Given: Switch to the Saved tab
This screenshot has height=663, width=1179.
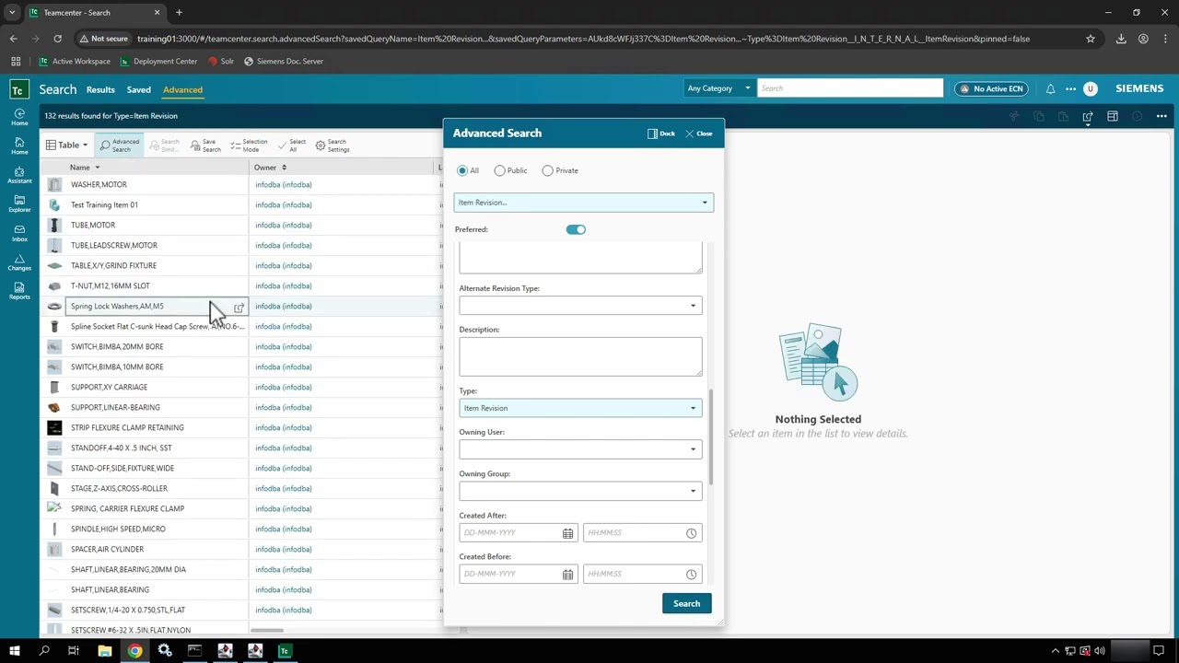Looking at the screenshot, I should pyautogui.click(x=139, y=89).
